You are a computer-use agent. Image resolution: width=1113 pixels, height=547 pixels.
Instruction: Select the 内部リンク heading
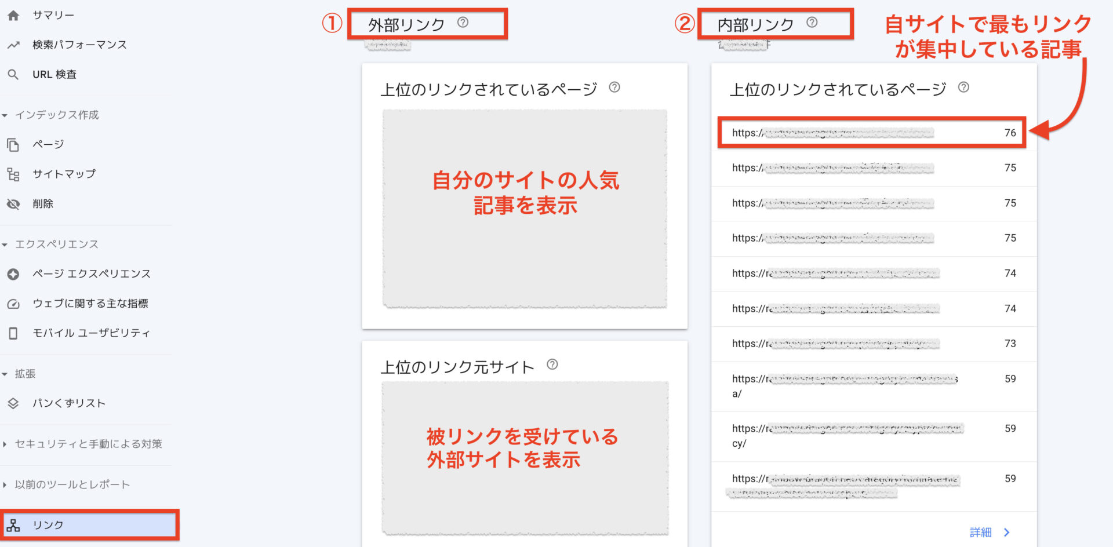tap(755, 24)
